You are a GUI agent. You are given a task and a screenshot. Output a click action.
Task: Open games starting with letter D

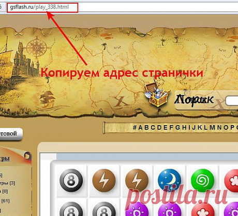click(x=159, y=128)
